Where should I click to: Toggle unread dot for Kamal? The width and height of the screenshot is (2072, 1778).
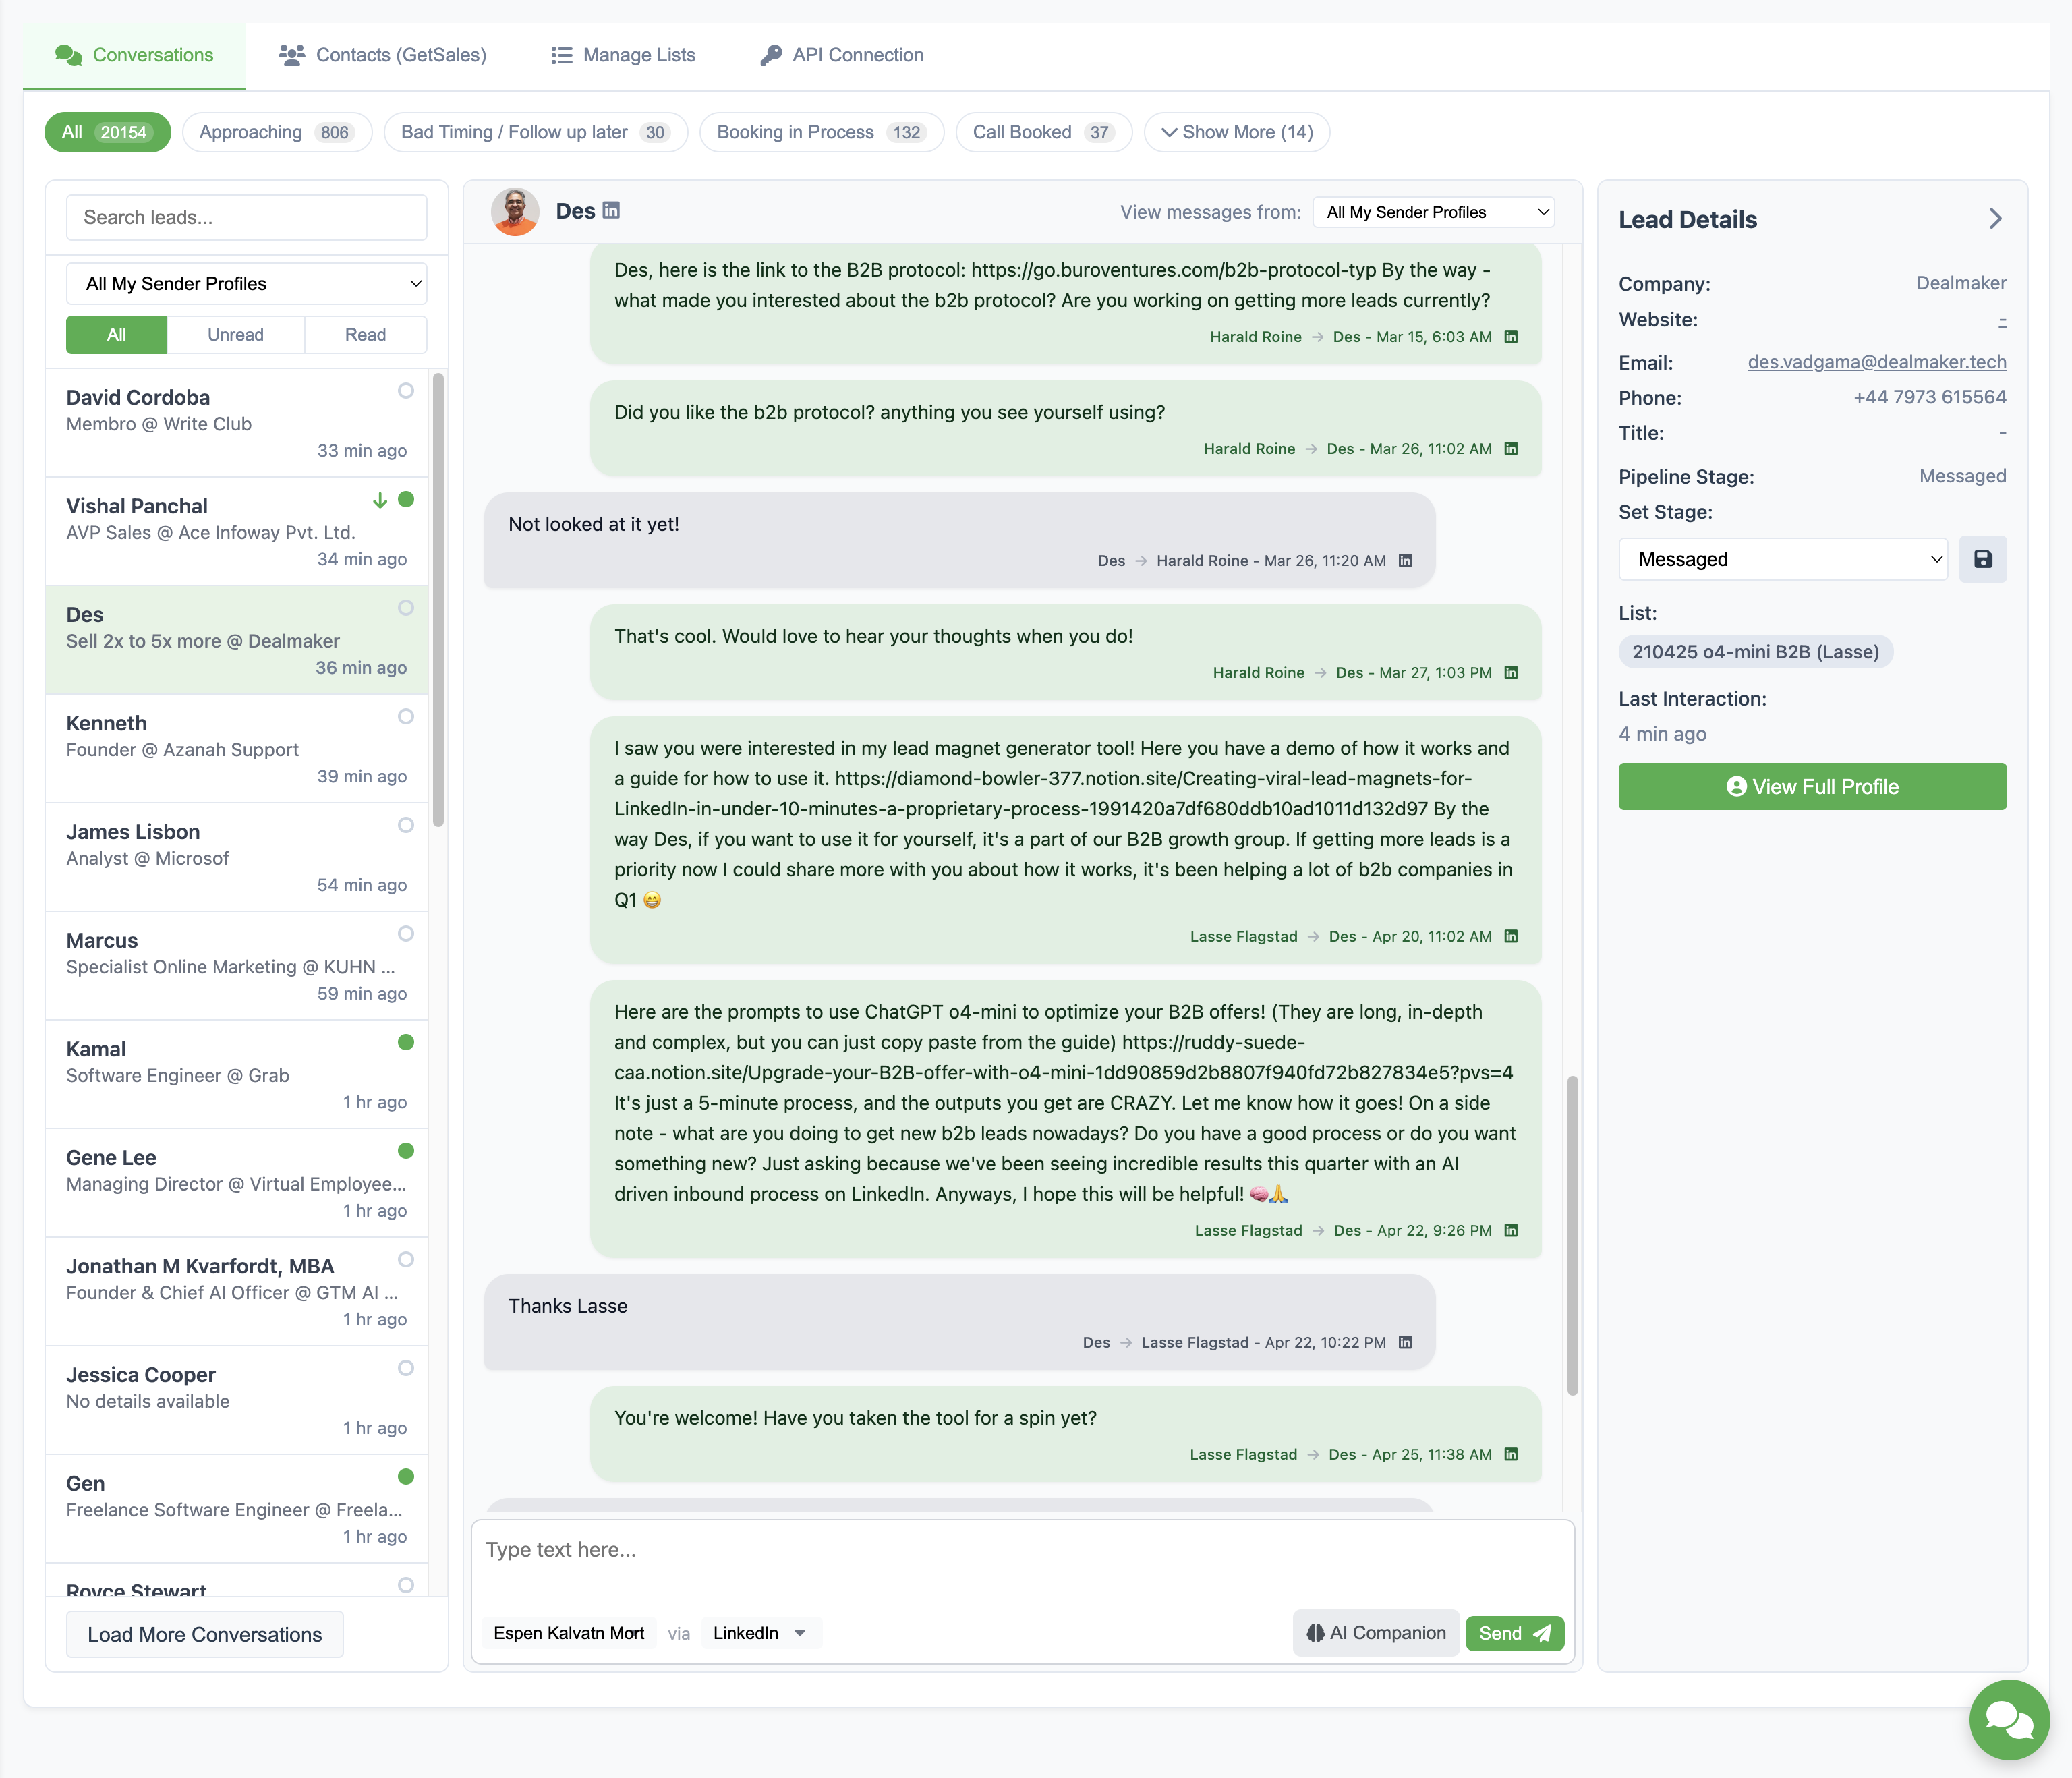click(406, 1042)
